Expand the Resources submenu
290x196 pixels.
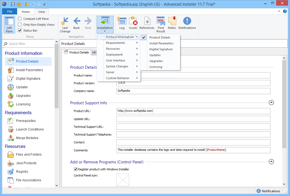pos(119,49)
